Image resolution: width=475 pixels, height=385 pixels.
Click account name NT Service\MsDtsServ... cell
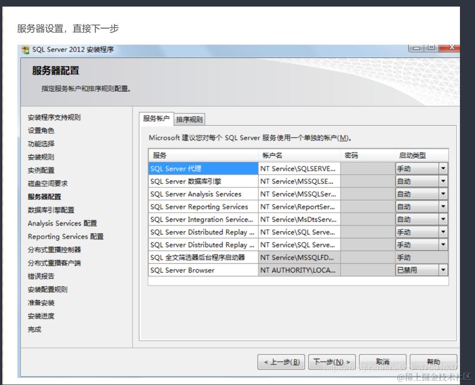point(299,220)
